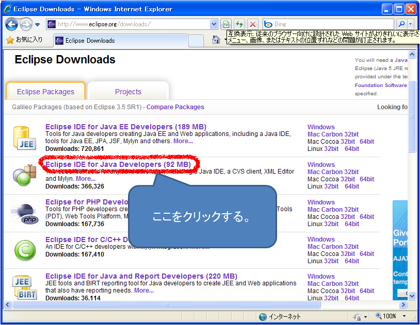Switch to the Eclipse Packages tab
Image resolution: width=420 pixels, height=325 pixels.
(45, 92)
